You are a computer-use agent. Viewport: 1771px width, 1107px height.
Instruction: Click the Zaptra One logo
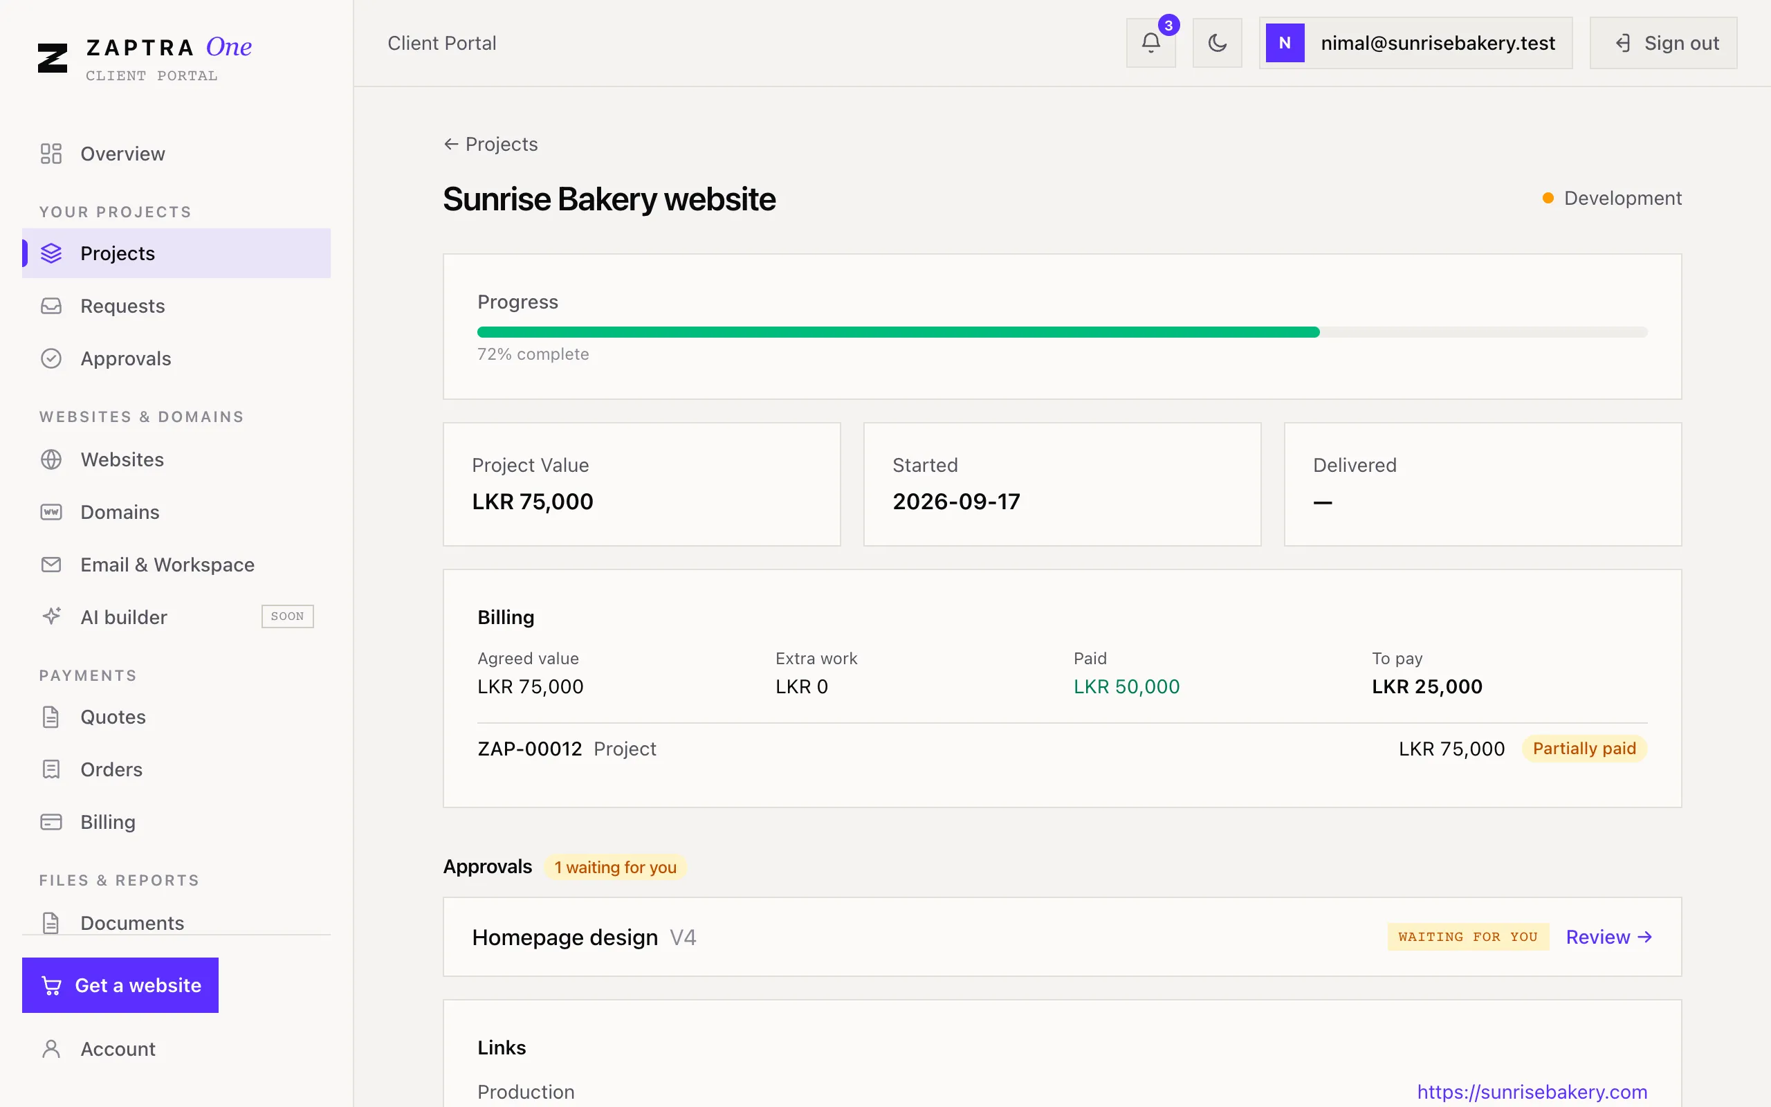(x=144, y=57)
